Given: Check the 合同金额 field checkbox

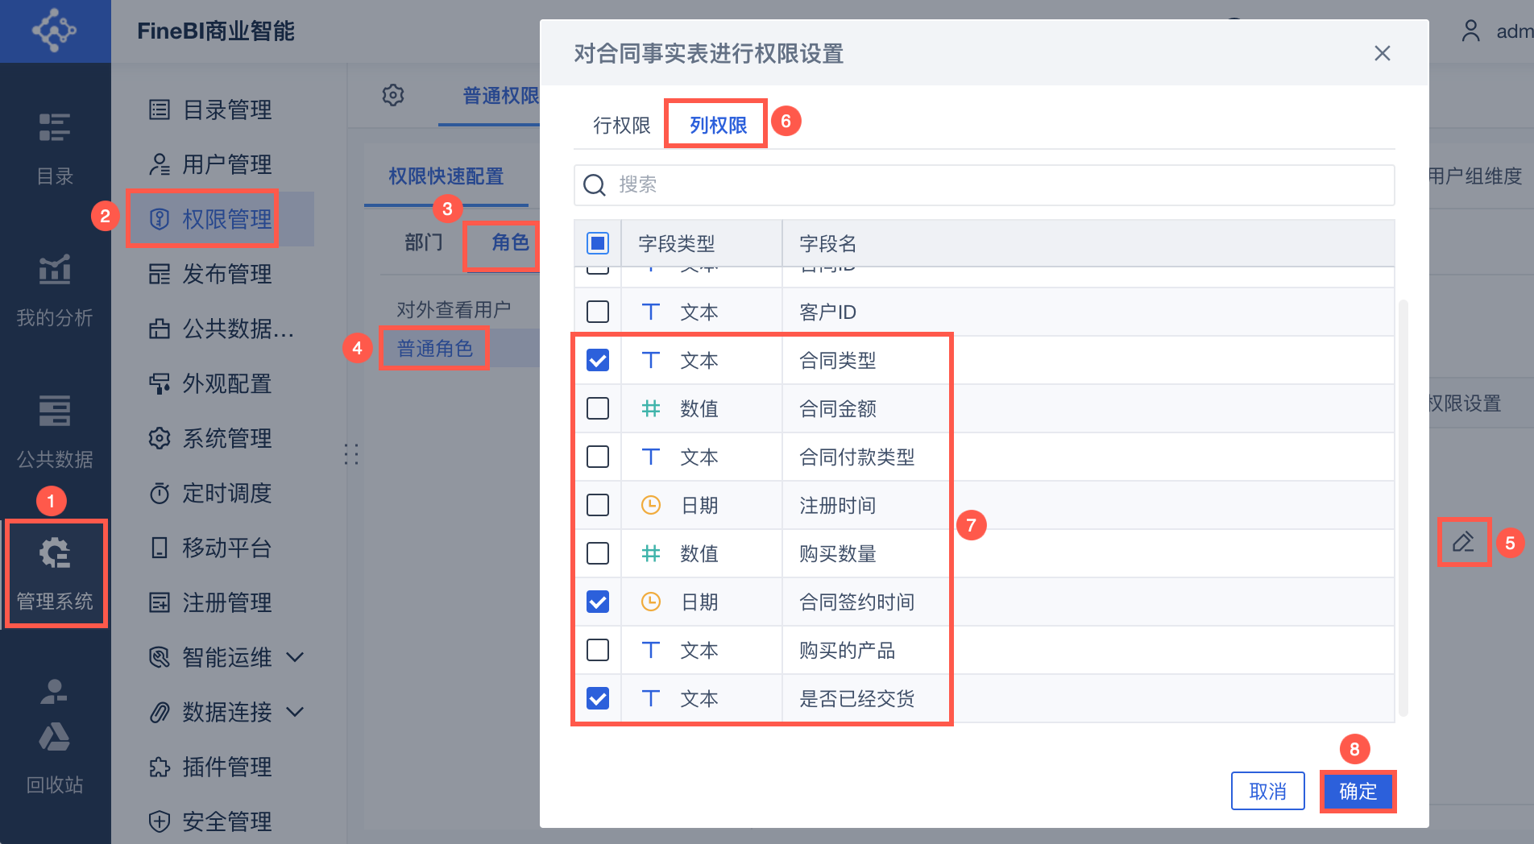Looking at the screenshot, I should (x=598, y=408).
